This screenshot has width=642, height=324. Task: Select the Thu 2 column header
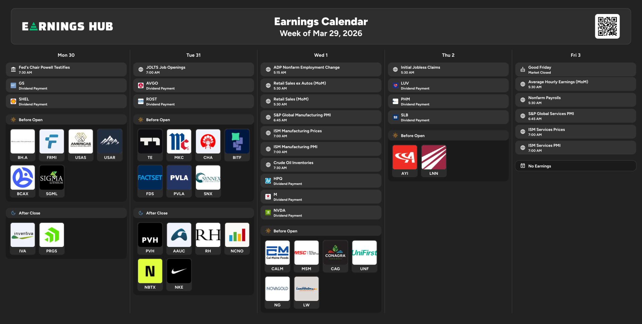[x=448, y=55]
